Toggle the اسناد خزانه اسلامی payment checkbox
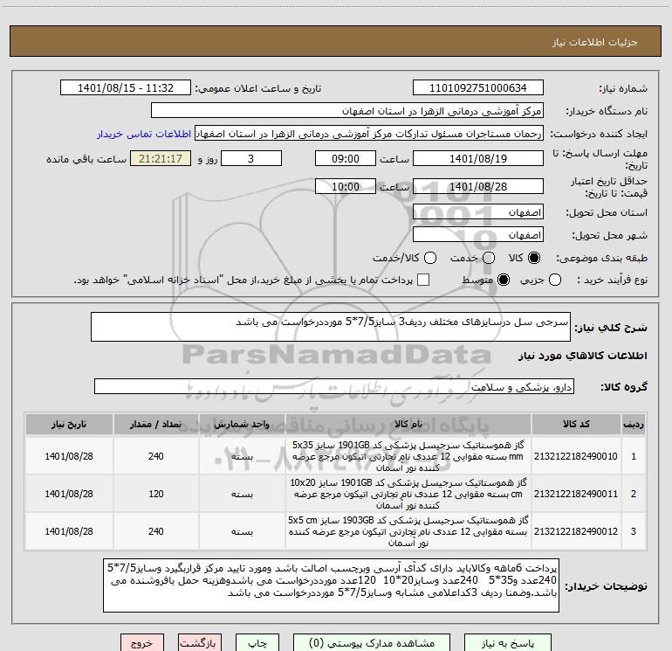The image size is (672, 651). tap(423, 280)
